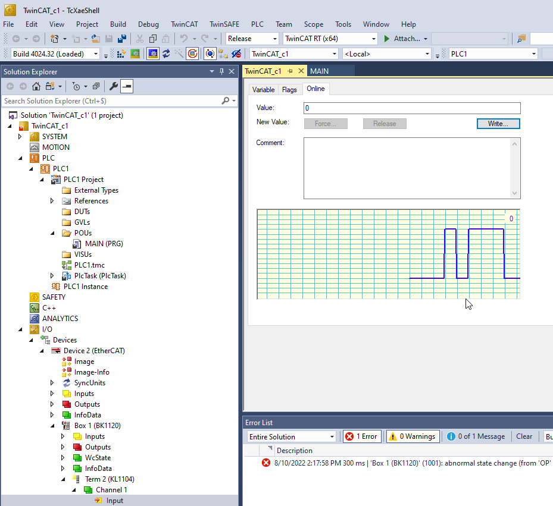Click the Home icon in Solution Explorer
Viewport: 553px width, 506px height.
click(36, 86)
